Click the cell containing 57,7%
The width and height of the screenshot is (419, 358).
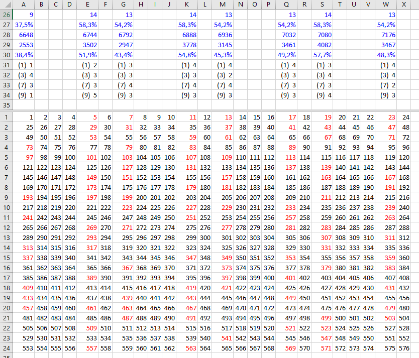(x=322, y=55)
